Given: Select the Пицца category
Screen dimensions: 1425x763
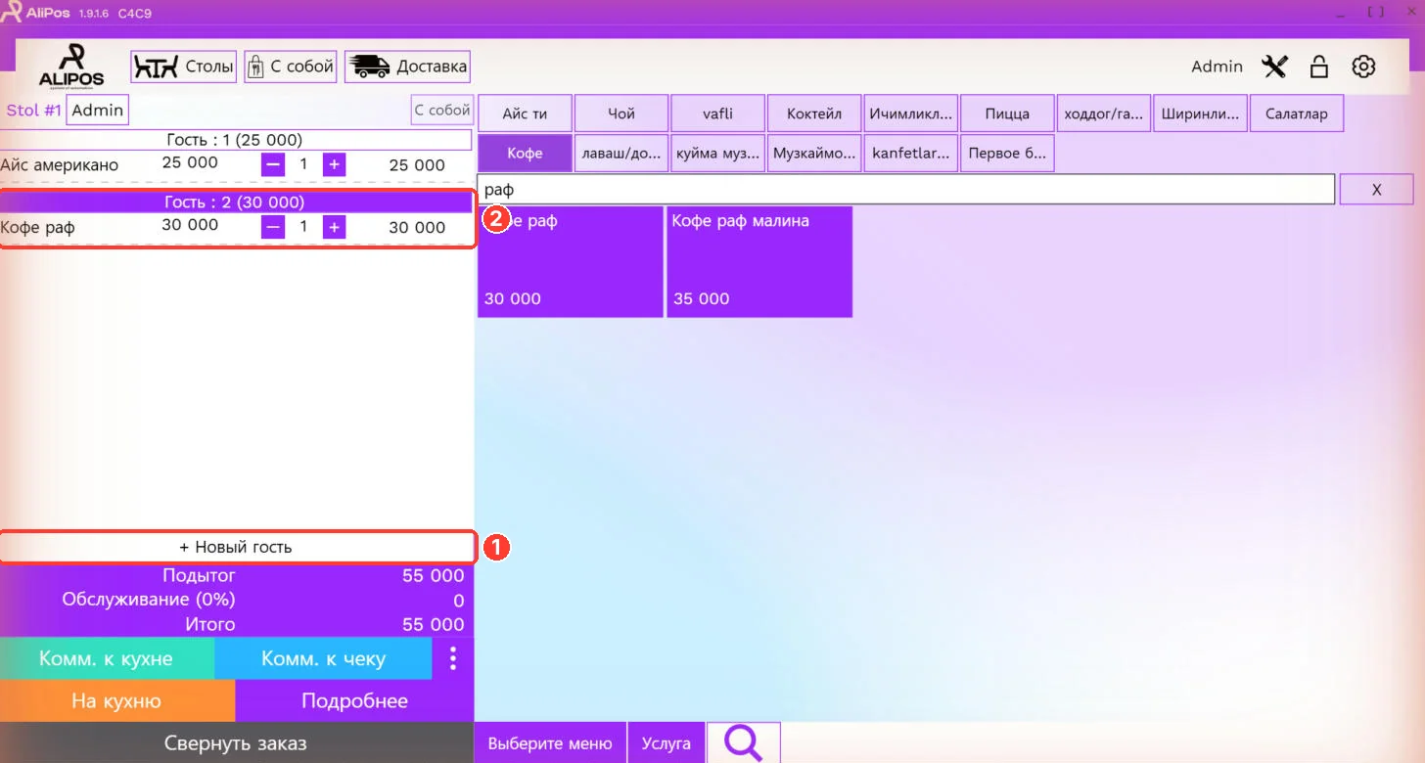Looking at the screenshot, I should pos(1007,113).
